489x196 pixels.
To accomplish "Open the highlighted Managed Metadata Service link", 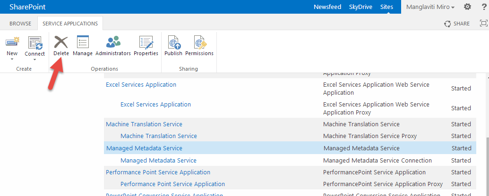I will coord(145,148).
